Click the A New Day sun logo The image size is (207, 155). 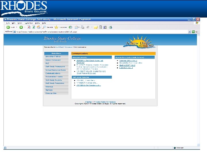pos(139,42)
